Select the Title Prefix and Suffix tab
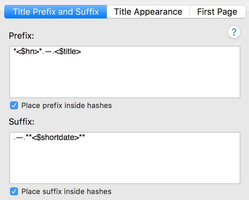The width and height of the screenshot is (249, 200). coord(56,12)
